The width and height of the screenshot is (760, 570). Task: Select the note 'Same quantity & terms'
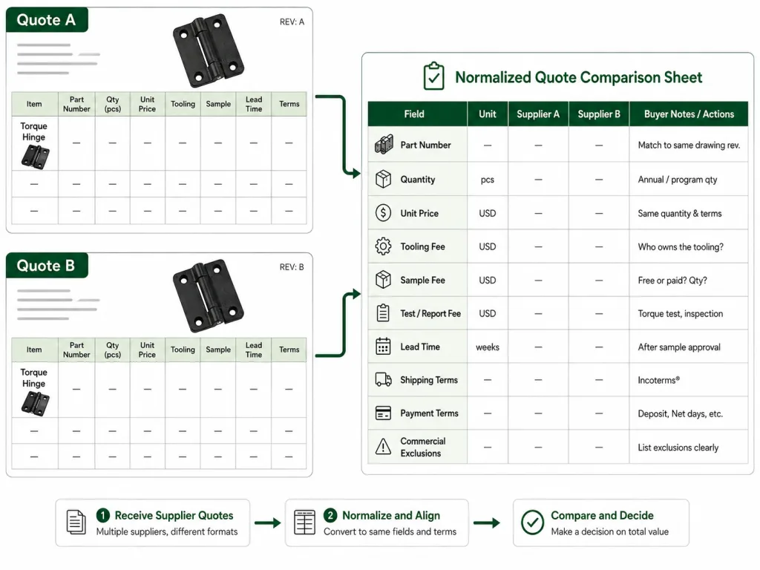(x=680, y=213)
